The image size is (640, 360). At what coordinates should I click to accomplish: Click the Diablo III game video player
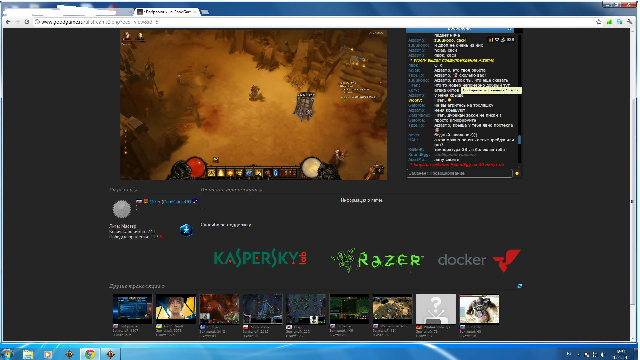254,105
